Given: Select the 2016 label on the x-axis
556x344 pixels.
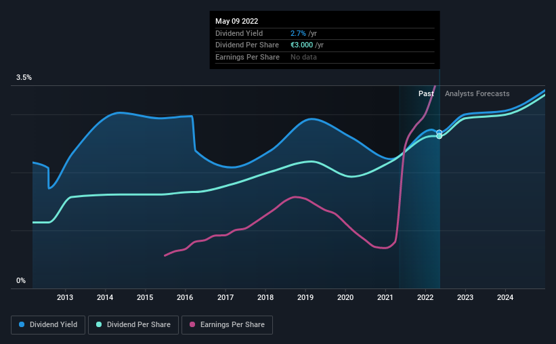Looking at the screenshot, I should (185, 297).
